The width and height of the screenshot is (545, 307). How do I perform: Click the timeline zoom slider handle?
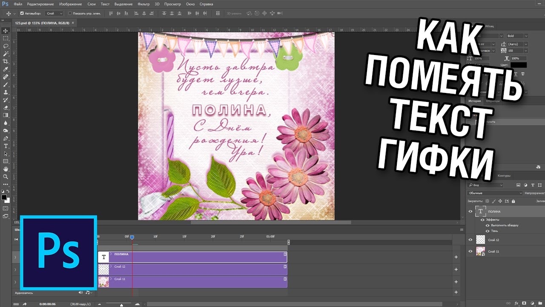(122, 305)
